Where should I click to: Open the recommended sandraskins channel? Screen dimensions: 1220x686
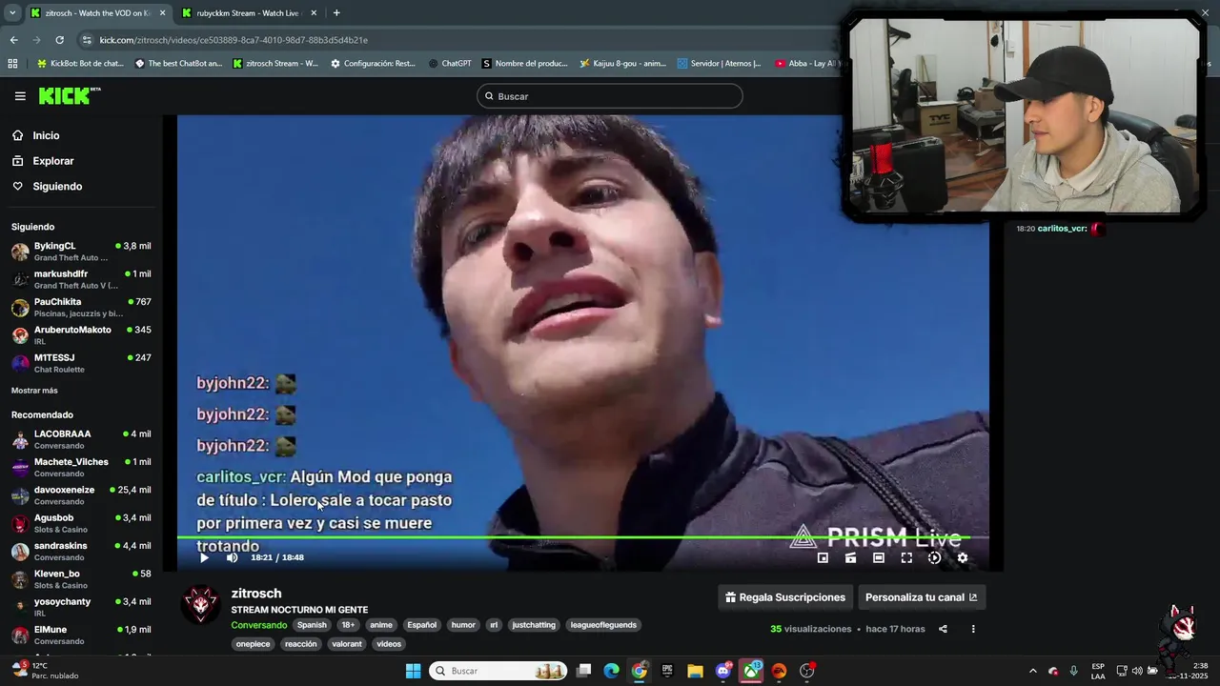[81, 552]
